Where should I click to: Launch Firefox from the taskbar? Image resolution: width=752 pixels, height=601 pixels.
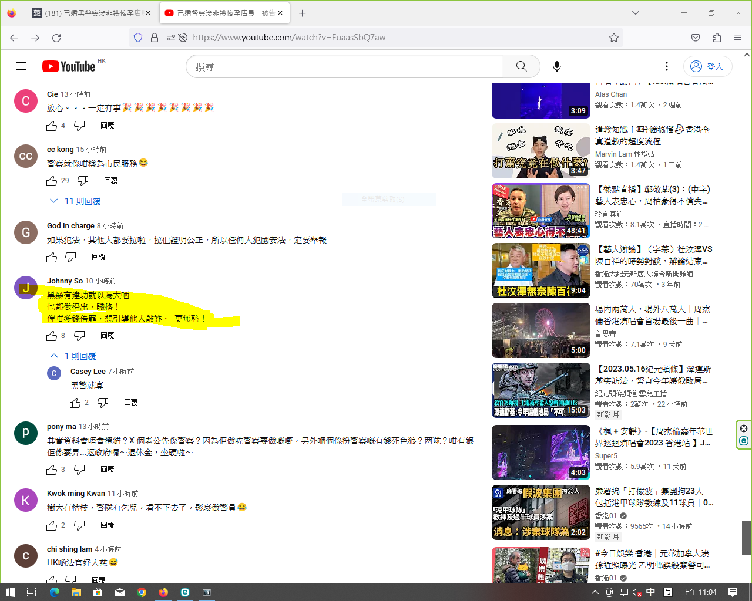(163, 592)
